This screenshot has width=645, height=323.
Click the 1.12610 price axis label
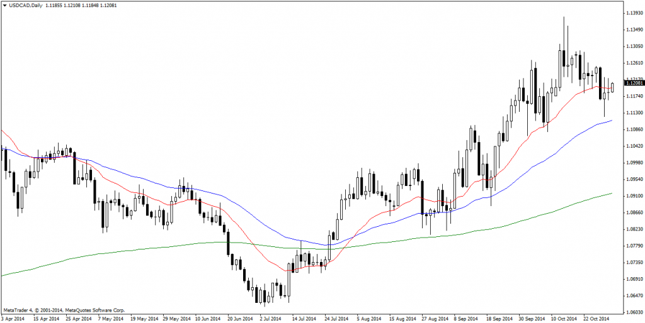(x=632, y=63)
